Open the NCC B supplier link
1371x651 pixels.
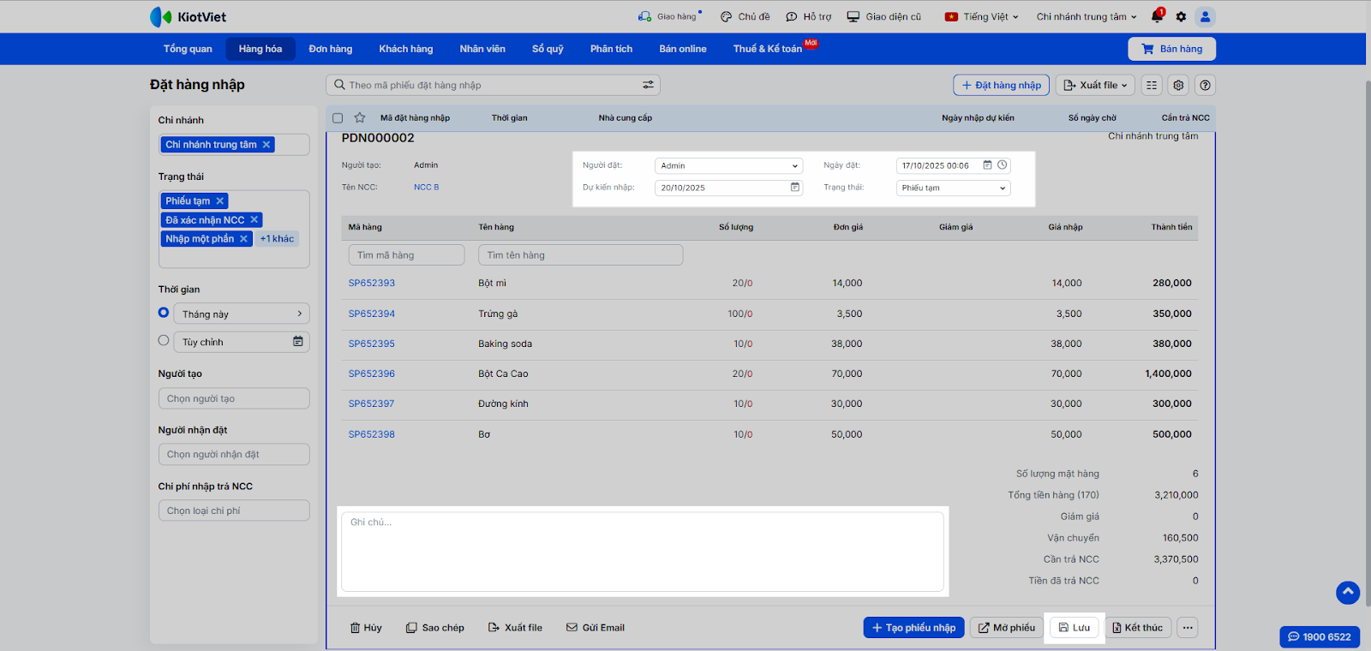426,188
